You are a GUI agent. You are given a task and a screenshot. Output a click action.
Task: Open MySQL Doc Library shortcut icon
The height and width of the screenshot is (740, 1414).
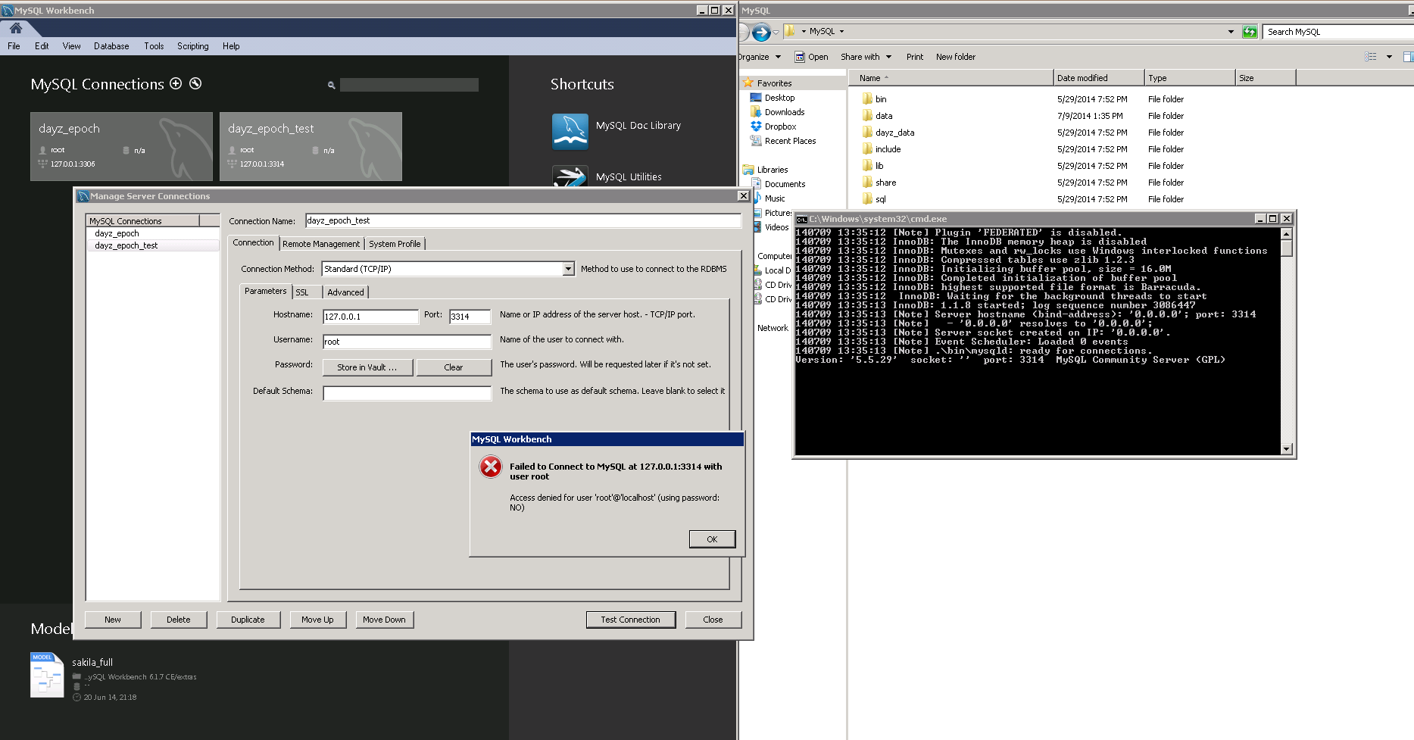click(x=570, y=132)
